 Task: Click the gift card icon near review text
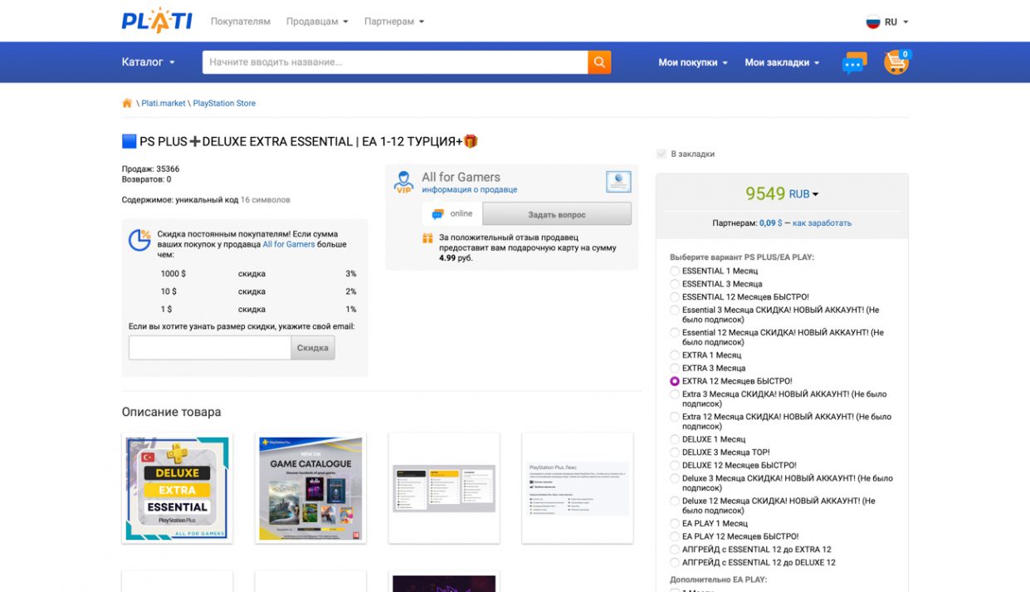pyautogui.click(x=427, y=238)
